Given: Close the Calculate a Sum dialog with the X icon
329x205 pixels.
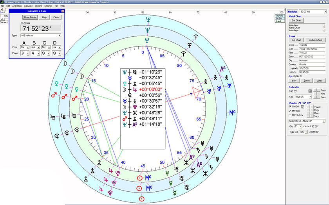Looking at the screenshot, I should click(63, 11).
